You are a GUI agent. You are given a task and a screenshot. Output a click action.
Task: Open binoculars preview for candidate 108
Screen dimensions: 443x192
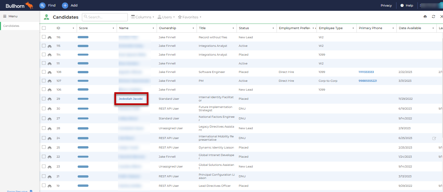(x=49, y=72)
